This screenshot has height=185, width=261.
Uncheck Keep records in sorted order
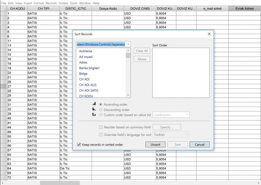click(x=79, y=145)
